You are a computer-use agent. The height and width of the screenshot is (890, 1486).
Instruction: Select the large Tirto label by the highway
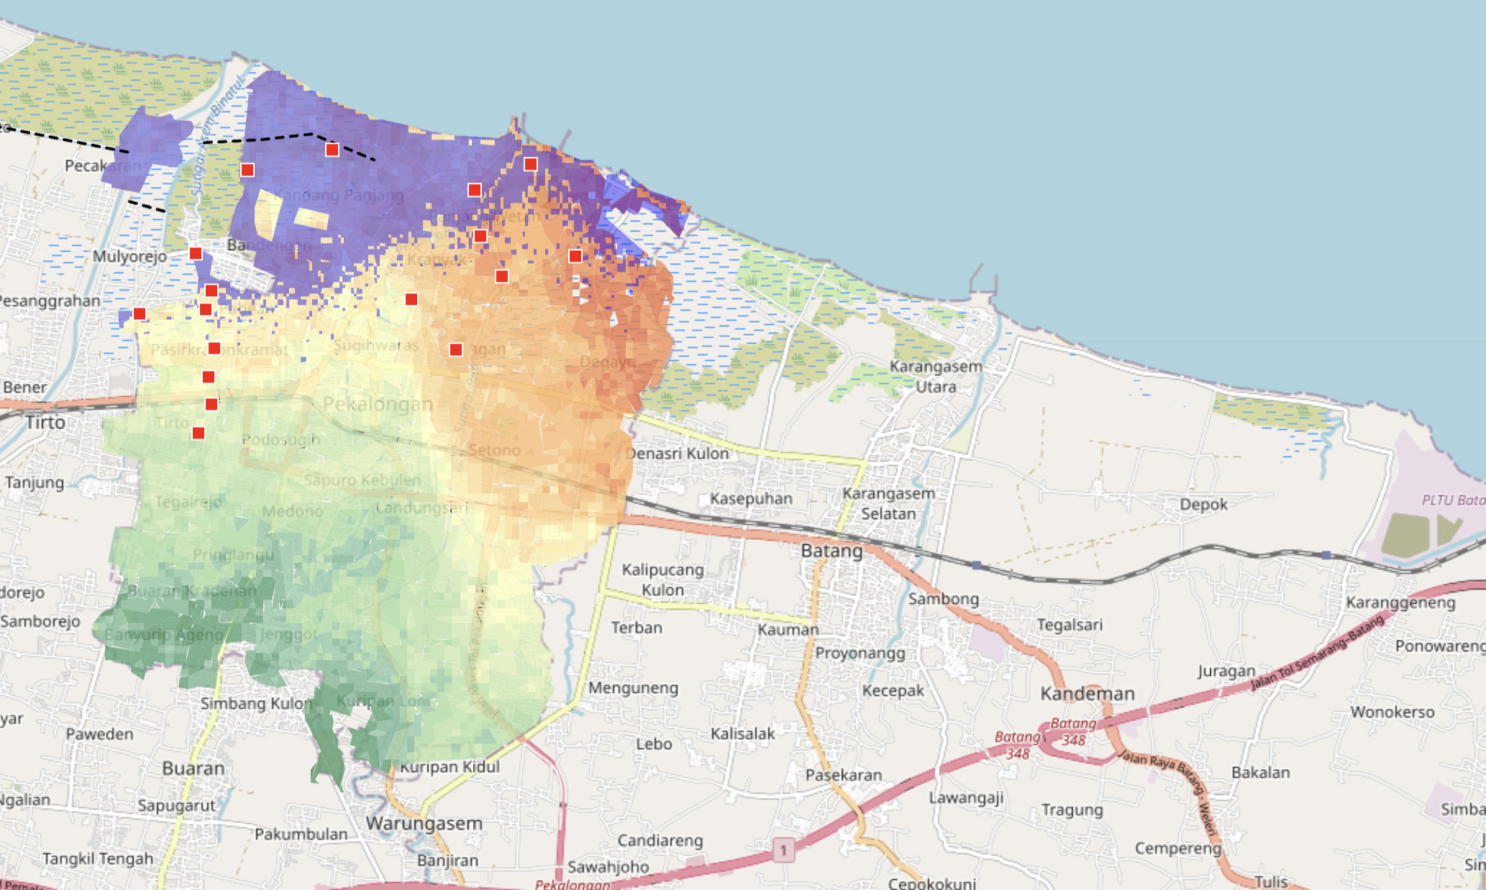pos(45,422)
